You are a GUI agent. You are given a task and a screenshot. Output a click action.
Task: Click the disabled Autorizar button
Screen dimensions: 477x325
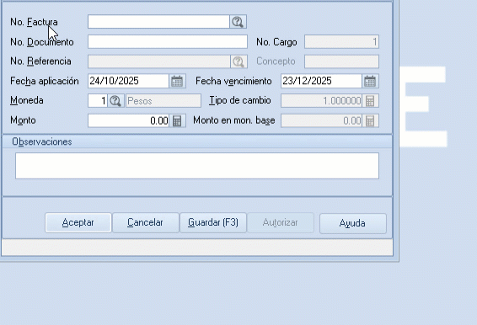tap(281, 223)
